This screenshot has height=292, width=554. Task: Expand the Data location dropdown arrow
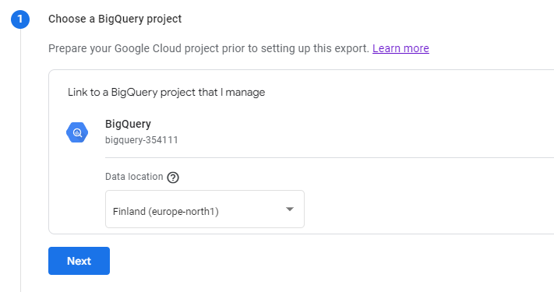click(x=290, y=209)
